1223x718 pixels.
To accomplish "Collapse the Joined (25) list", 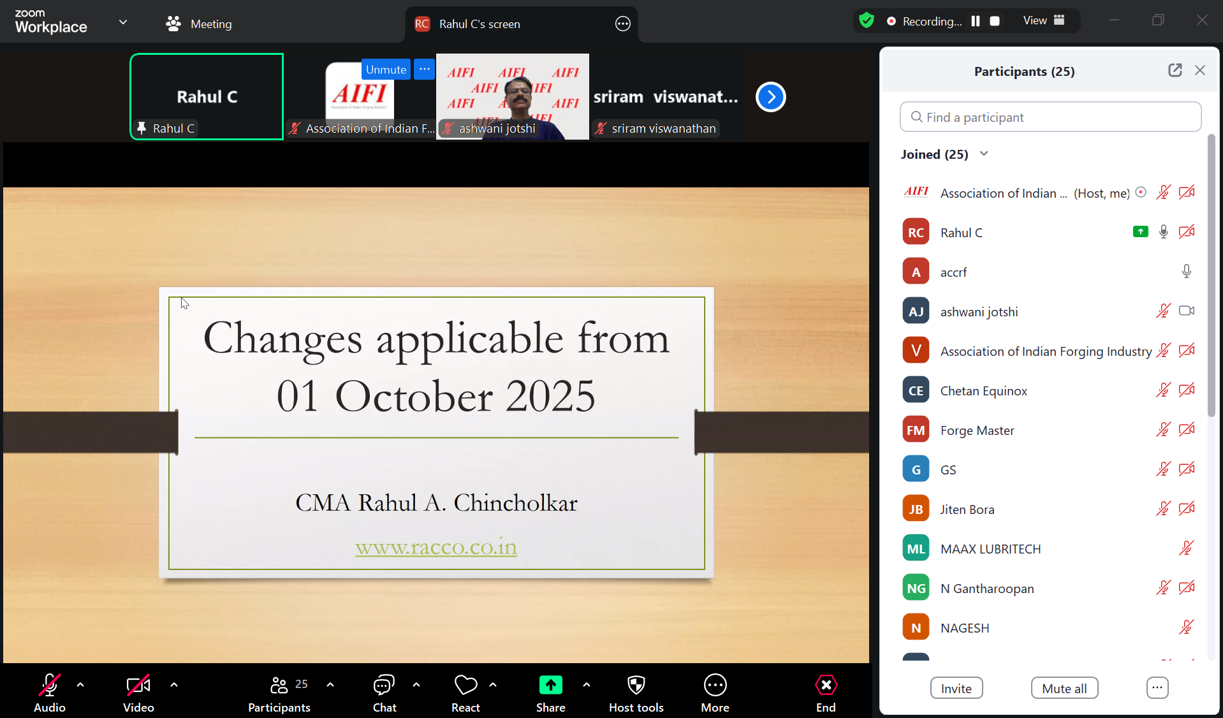I will pos(984,154).
